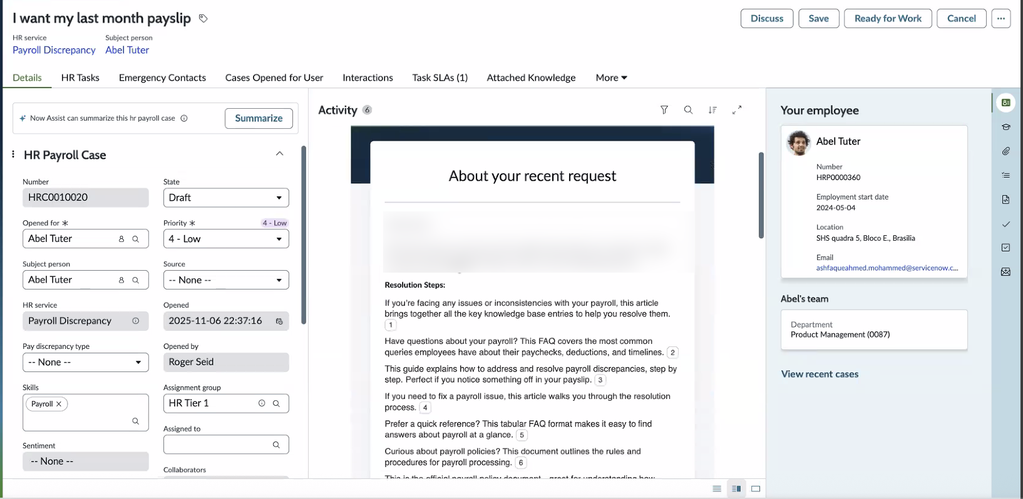This screenshot has width=1023, height=499.
Task: Open the document code sidebar icon
Action: (1005, 199)
